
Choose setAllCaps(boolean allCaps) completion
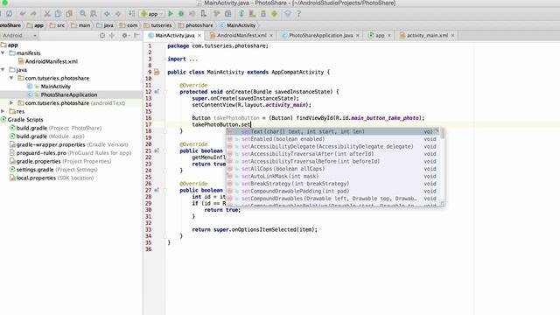coord(332,169)
